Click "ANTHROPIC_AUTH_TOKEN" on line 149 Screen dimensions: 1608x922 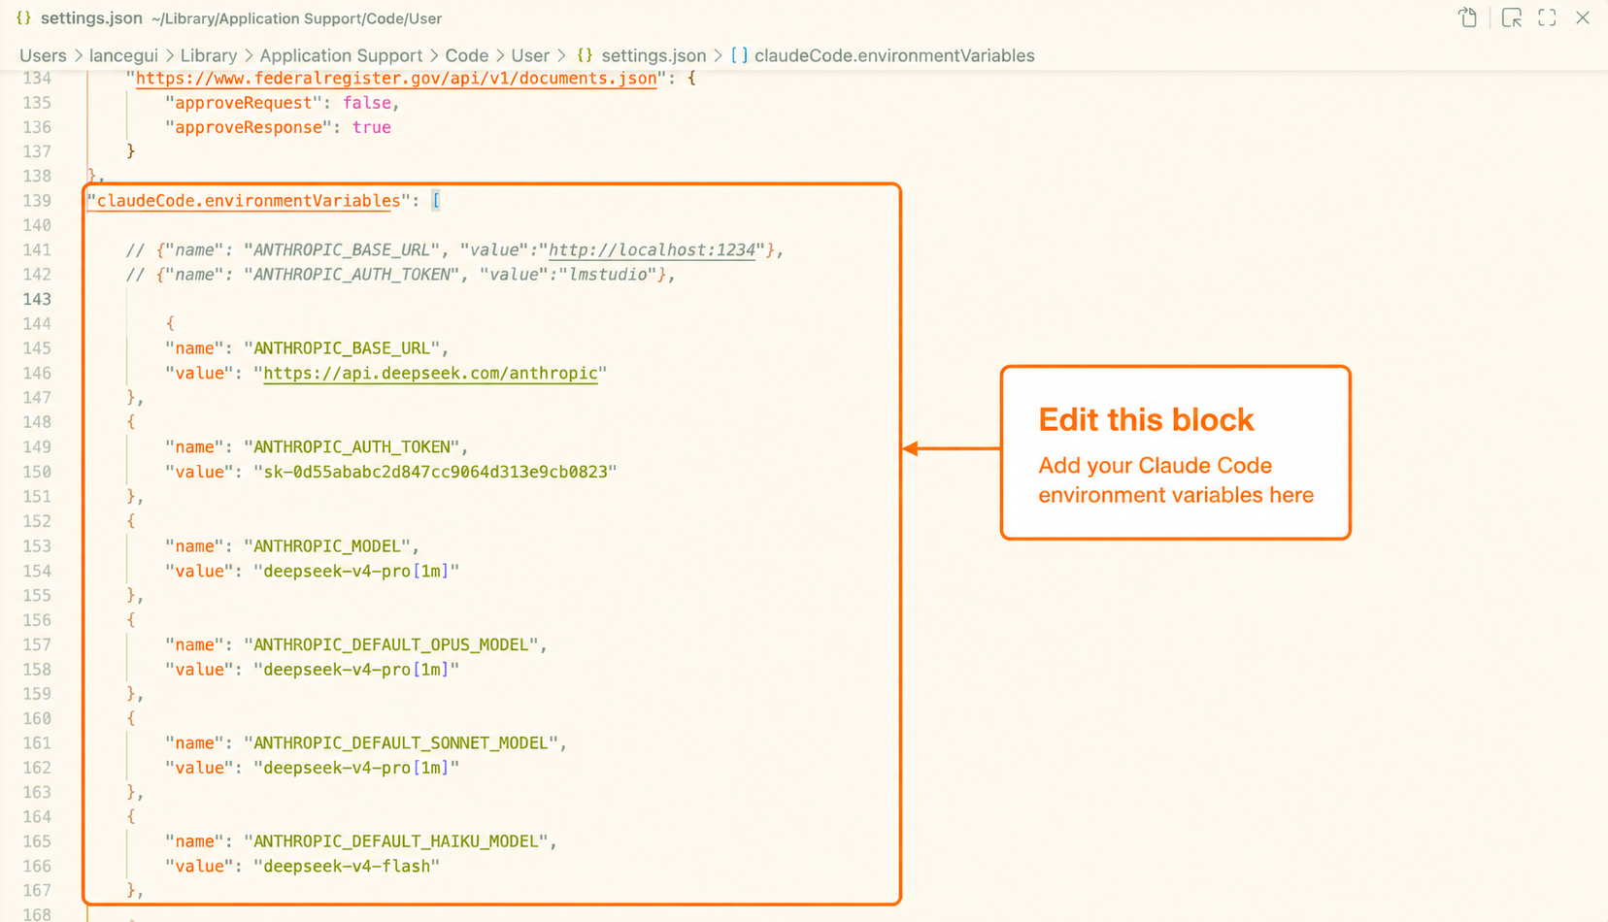(x=352, y=446)
